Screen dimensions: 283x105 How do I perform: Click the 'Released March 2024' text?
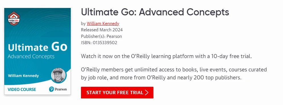(x=102, y=30)
